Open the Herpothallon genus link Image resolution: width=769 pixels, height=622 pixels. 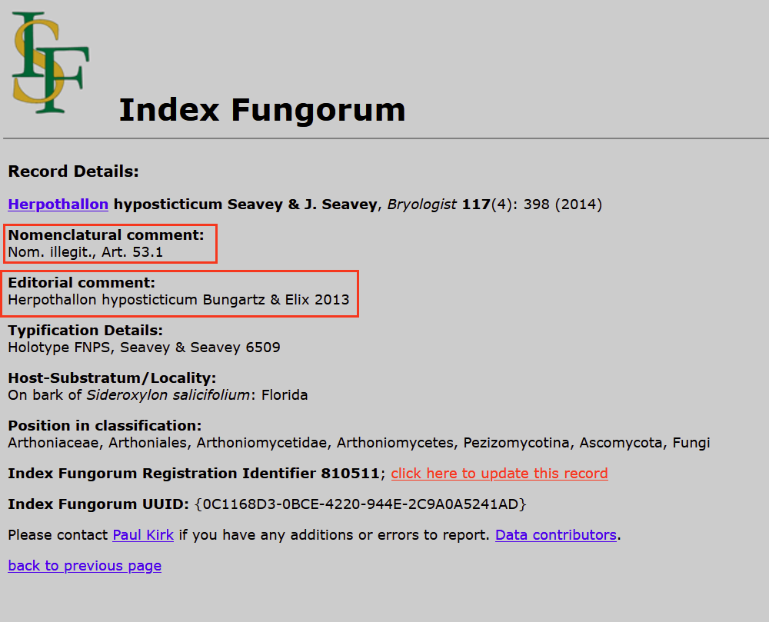click(x=58, y=205)
